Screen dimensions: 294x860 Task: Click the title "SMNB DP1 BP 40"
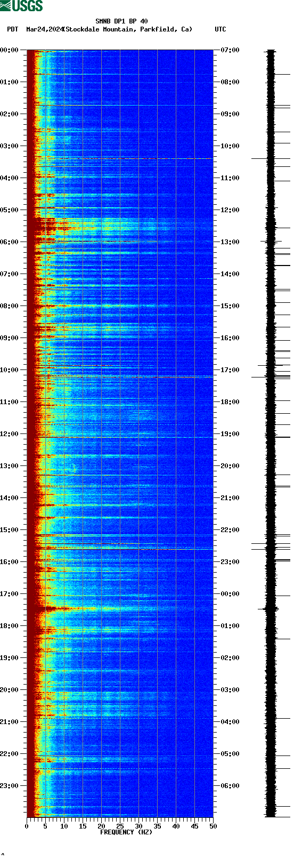121,21
